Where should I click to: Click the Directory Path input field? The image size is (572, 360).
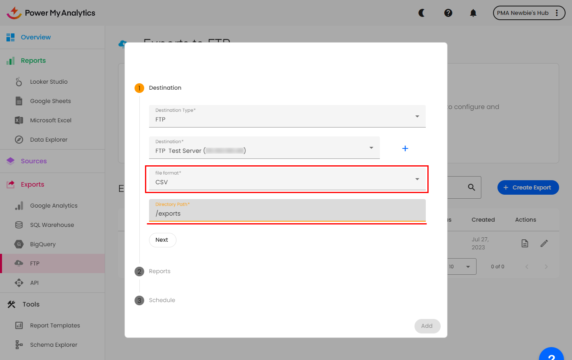click(x=287, y=213)
